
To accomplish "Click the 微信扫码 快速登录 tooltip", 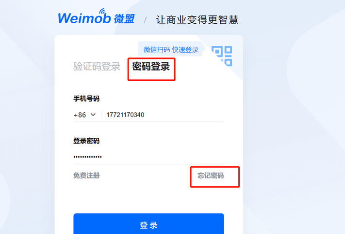I will 171,50.
